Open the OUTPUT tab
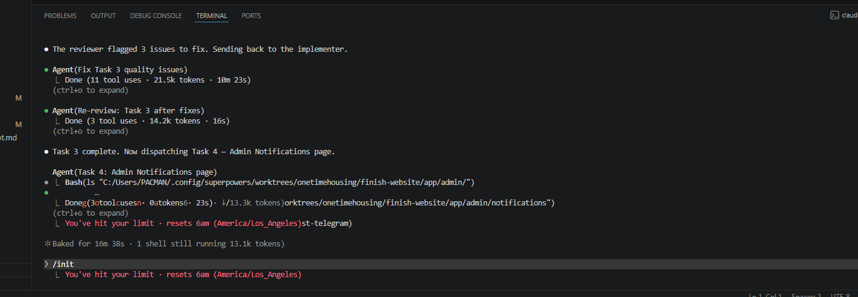858x297 pixels. point(103,16)
